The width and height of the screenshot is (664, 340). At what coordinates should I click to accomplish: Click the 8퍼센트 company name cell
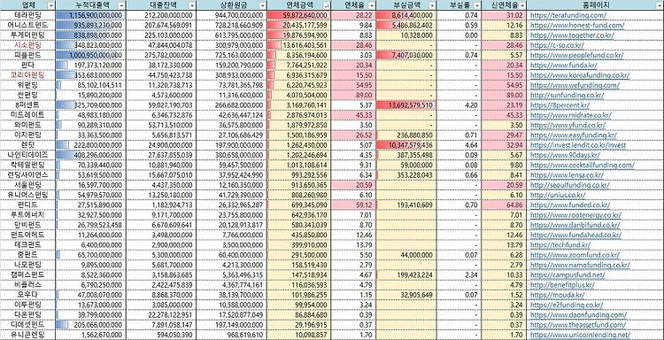pyautogui.click(x=28, y=105)
